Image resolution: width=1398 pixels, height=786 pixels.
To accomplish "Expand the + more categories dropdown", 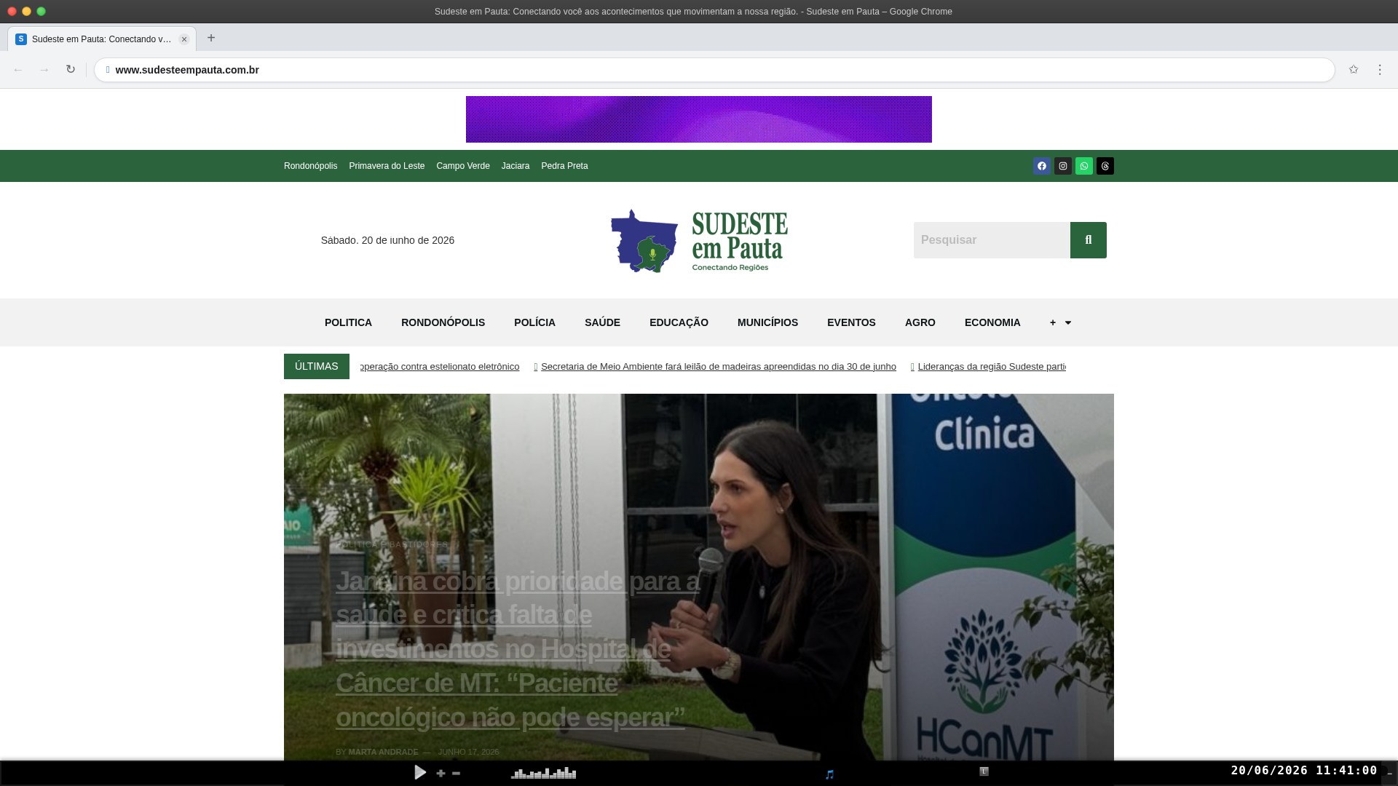I will (x=1060, y=322).
